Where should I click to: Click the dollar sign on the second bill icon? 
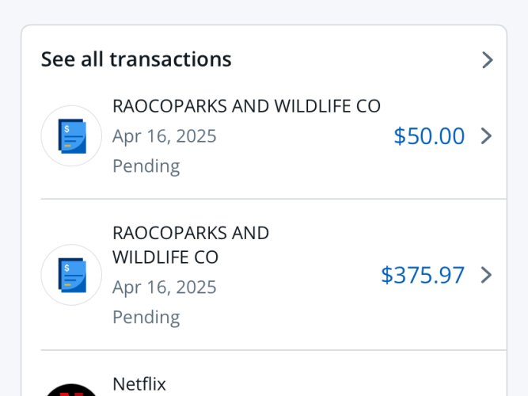(67, 268)
